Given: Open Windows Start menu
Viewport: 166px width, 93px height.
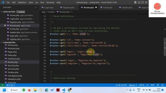Looking at the screenshot, I should coord(4,90).
